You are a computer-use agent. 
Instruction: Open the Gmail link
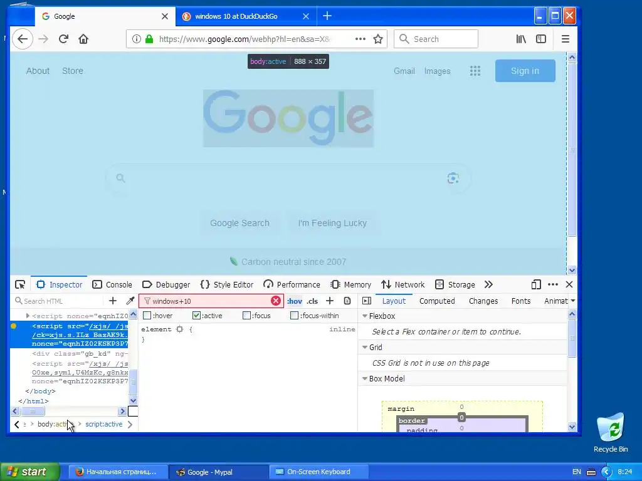pos(404,71)
